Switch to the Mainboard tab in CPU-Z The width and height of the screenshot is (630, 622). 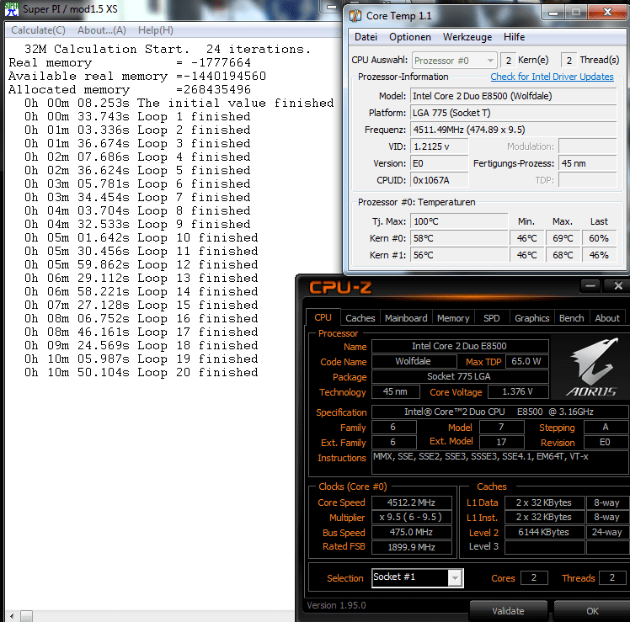pos(406,318)
